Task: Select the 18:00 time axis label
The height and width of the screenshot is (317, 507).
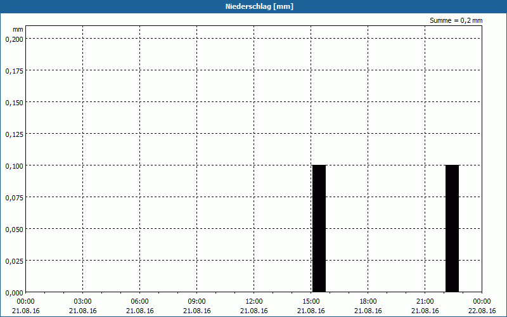Action: (368, 301)
